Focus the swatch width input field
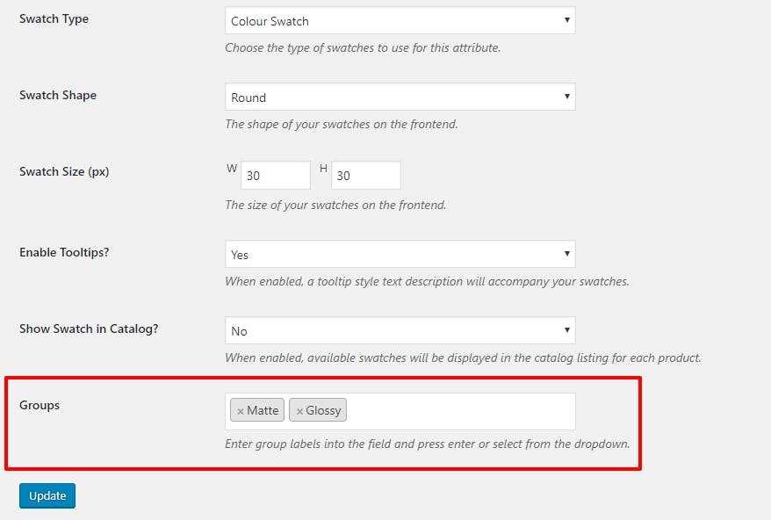 [x=276, y=176]
